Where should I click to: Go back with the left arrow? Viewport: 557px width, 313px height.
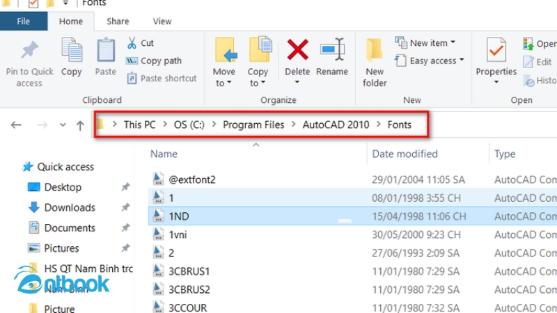(x=16, y=125)
